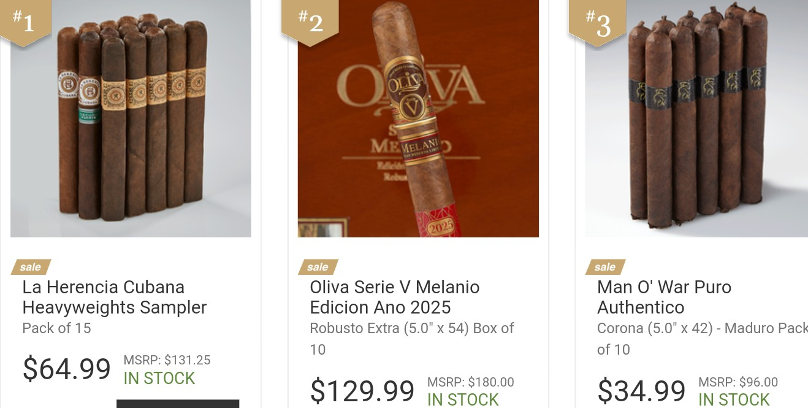Click the #1 gold rank badge
Image resolution: width=808 pixels, height=408 pixels.
(x=25, y=21)
